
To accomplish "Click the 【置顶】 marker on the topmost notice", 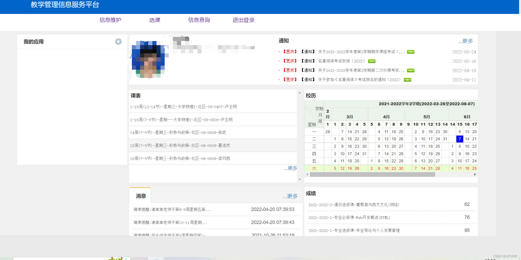I will point(290,52).
